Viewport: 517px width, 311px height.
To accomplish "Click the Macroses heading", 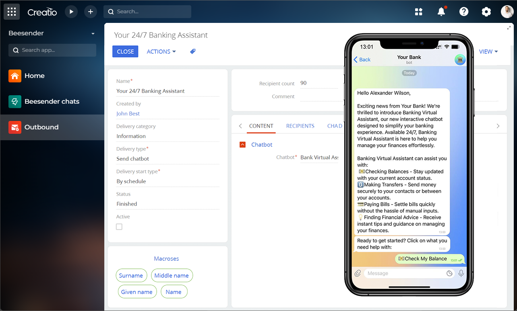I will coord(166,259).
